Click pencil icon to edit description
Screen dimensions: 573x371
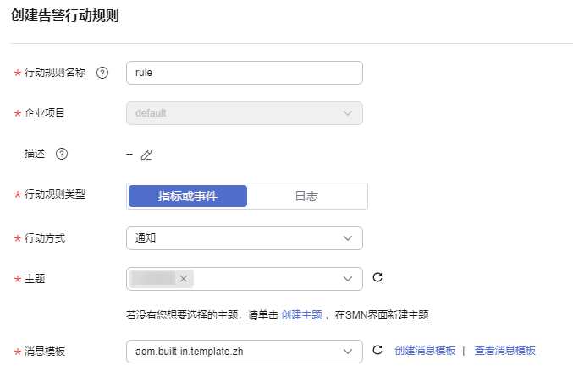pyautogui.click(x=146, y=155)
